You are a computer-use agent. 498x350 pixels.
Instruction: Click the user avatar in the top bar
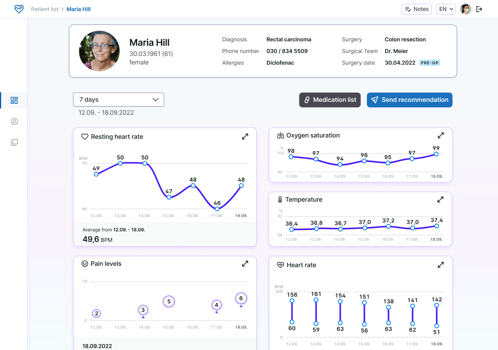(x=465, y=9)
